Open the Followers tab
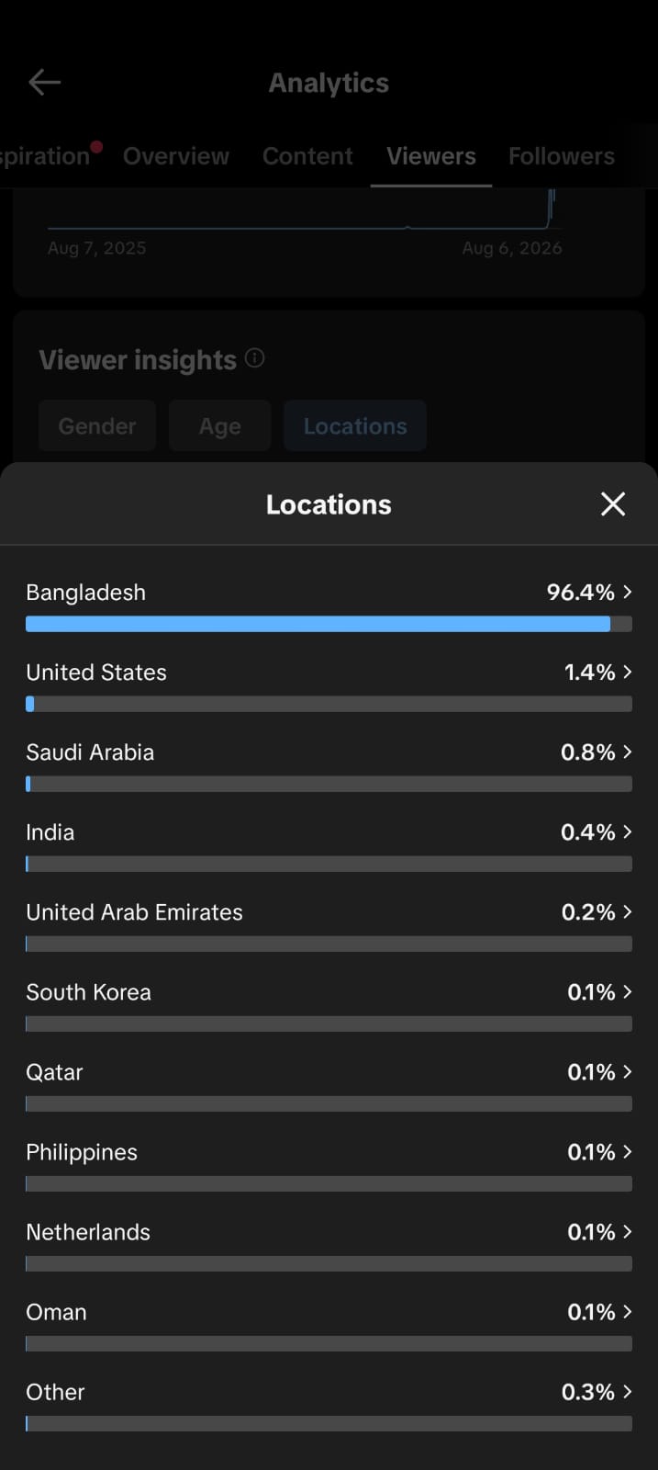The image size is (658, 1470). pos(562,156)
